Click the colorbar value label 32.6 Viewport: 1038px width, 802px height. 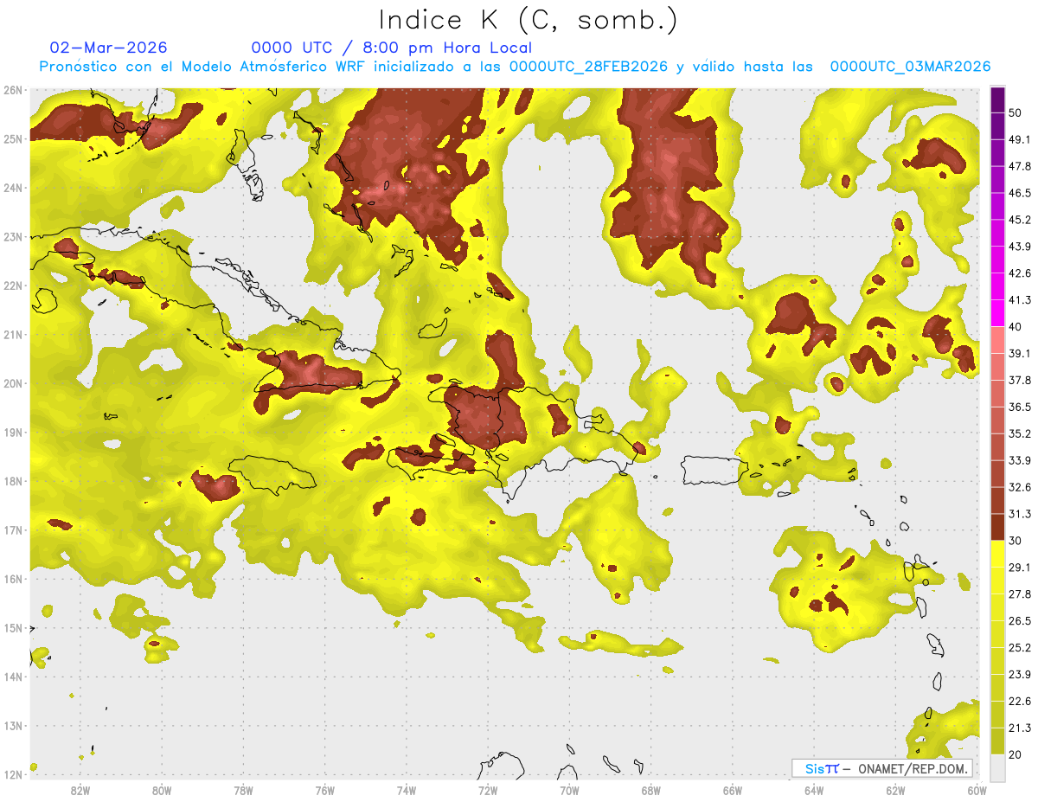point(1020,487)
